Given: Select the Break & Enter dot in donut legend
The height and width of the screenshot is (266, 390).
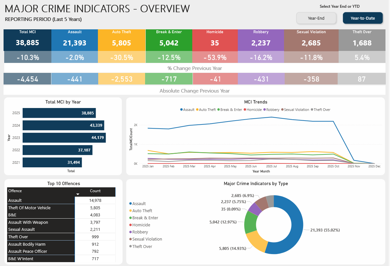Looking at the screenshot, I should point(131,218).
